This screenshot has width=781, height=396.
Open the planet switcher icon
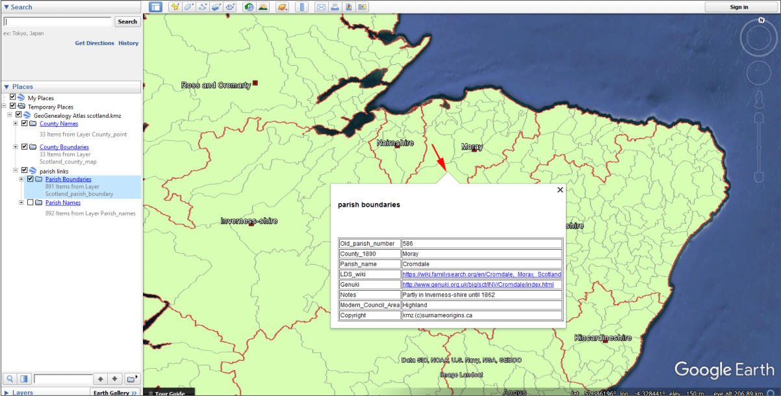click(282, 7)
